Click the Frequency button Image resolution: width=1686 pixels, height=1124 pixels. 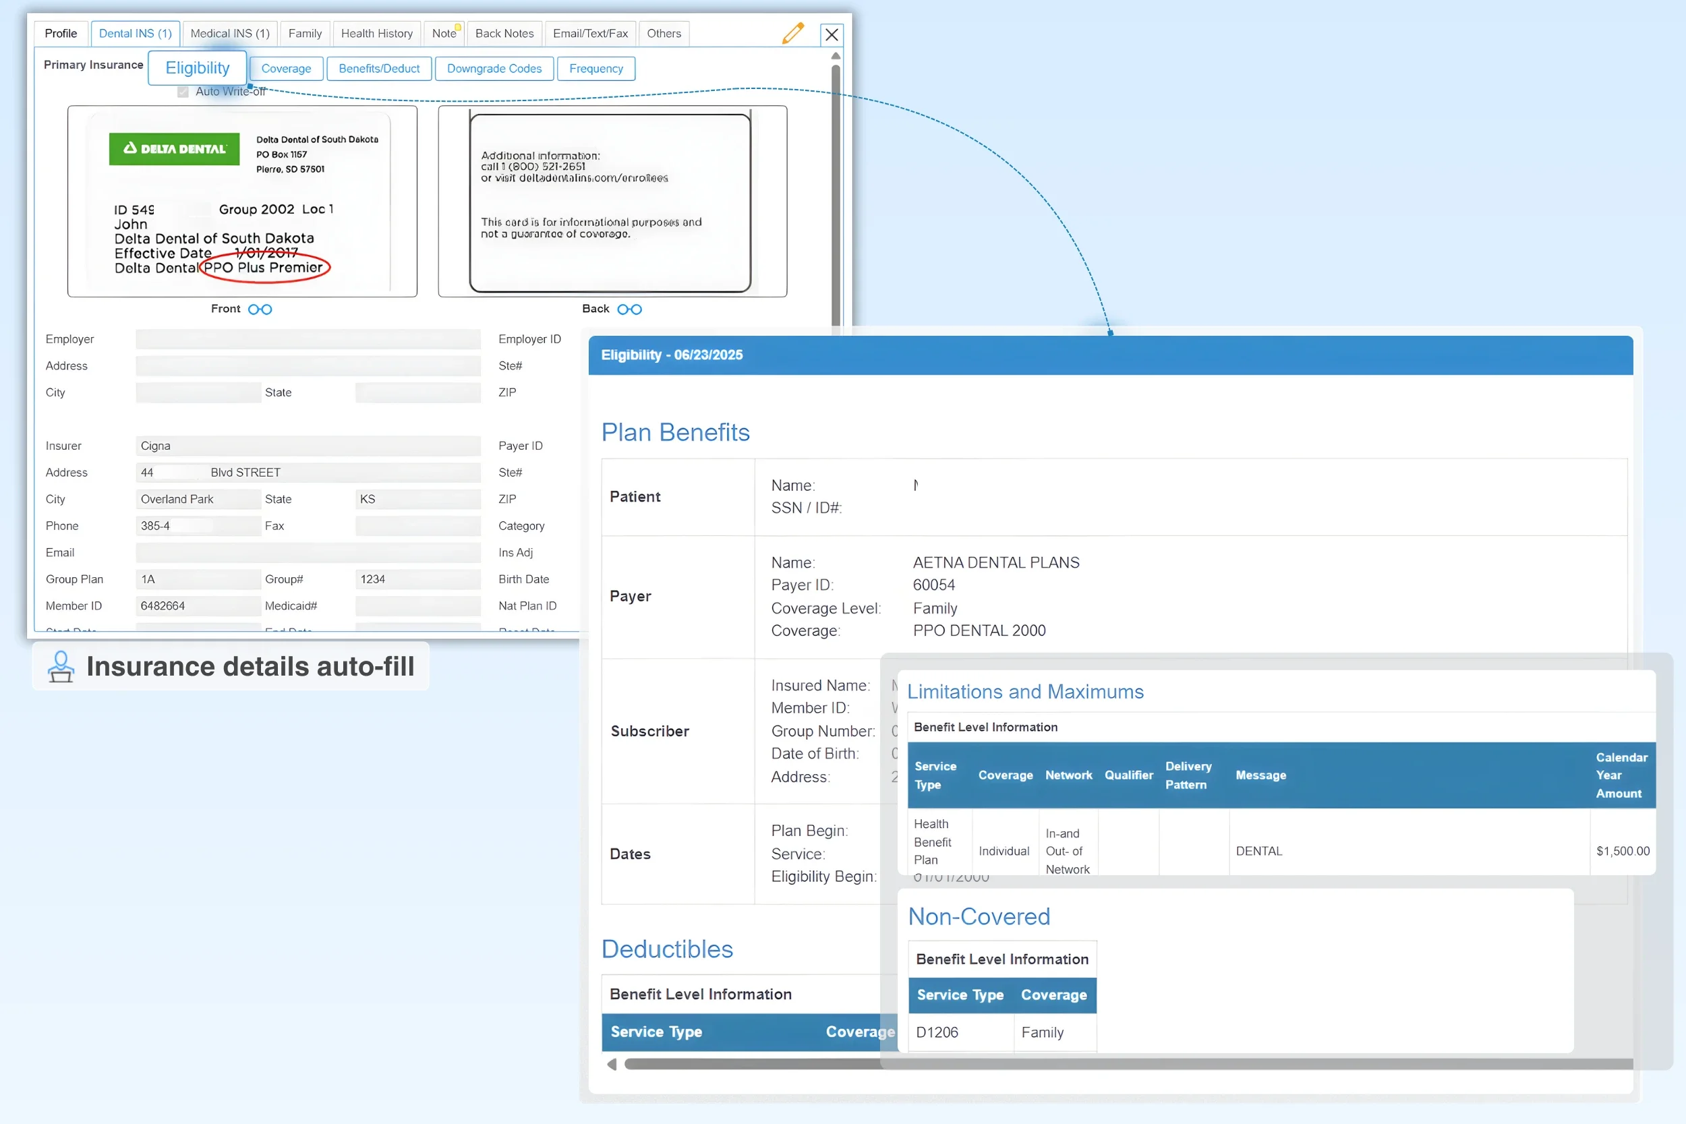click(595, 69)
